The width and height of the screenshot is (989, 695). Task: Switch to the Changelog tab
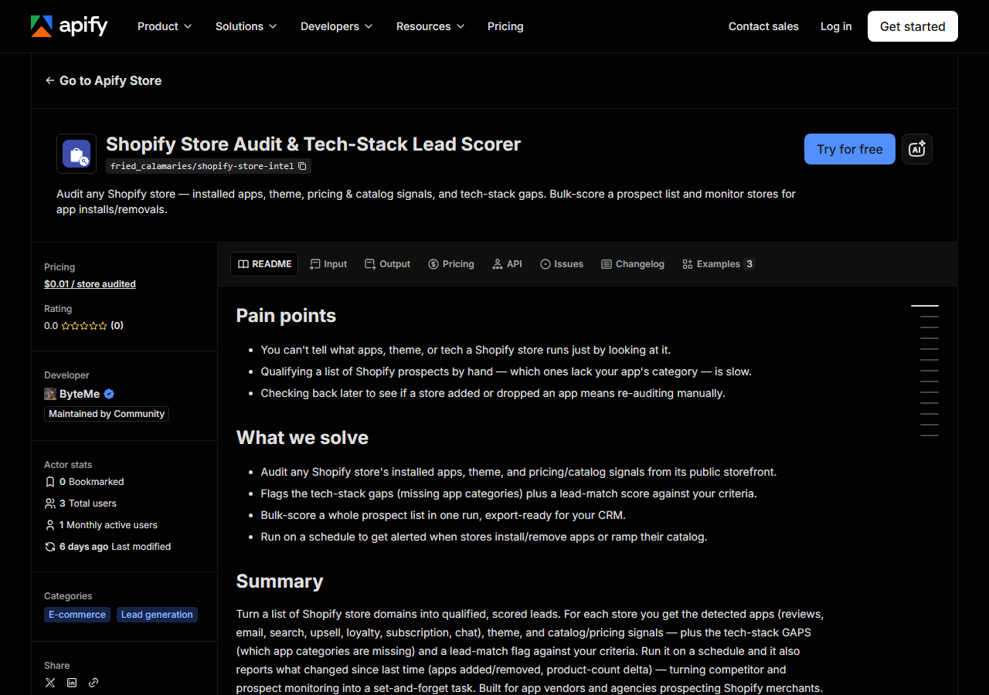pyautogui.click(x=633, y=264)
